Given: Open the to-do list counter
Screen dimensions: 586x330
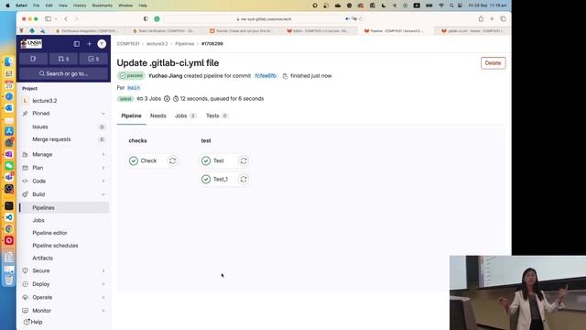Looking at the screenshot, I should (93, 59).
